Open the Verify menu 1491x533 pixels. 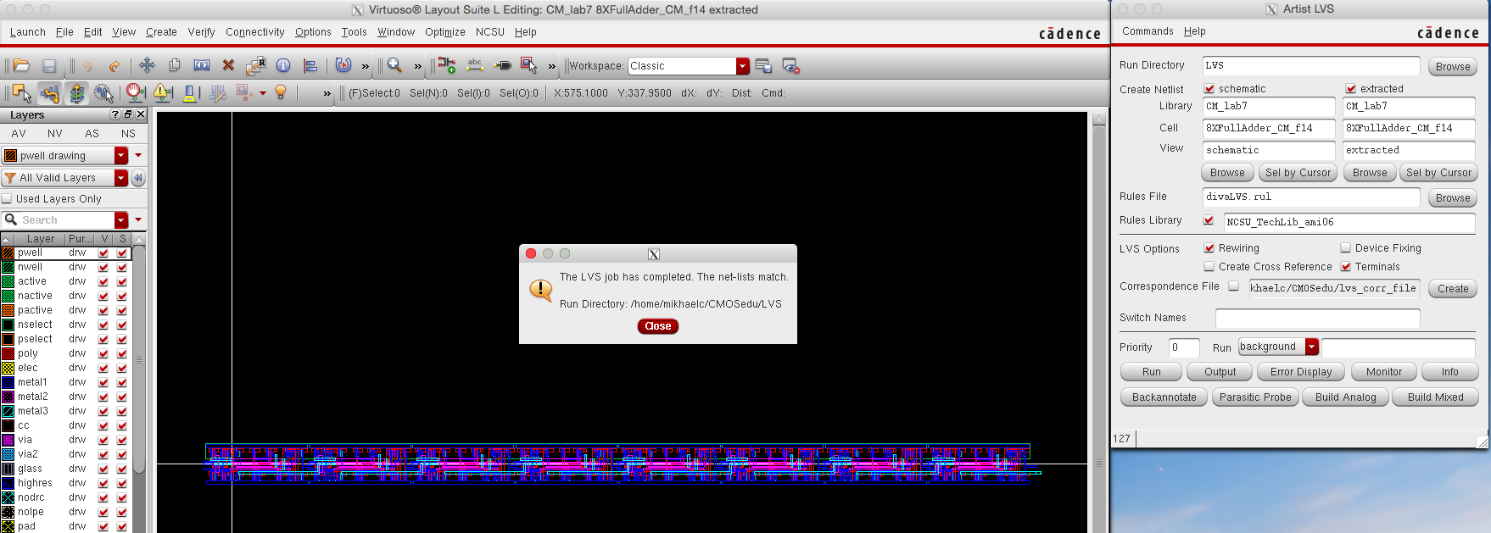pyautogui.click(x=201, y=32)
